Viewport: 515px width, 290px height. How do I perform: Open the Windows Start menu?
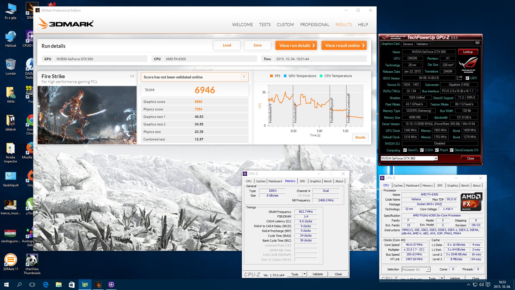pos(6,285)
